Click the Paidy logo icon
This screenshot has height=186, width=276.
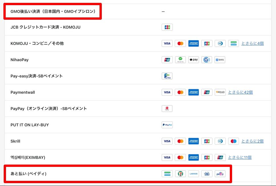[x=220, y=174]
